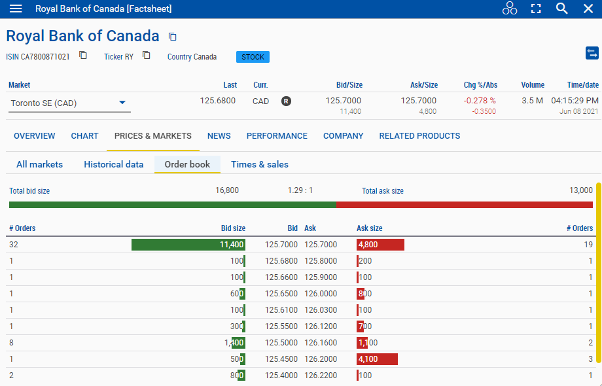Click the total ask size value 13,000
This screenshot has width=602, height=386.
[x=581, y=190]
